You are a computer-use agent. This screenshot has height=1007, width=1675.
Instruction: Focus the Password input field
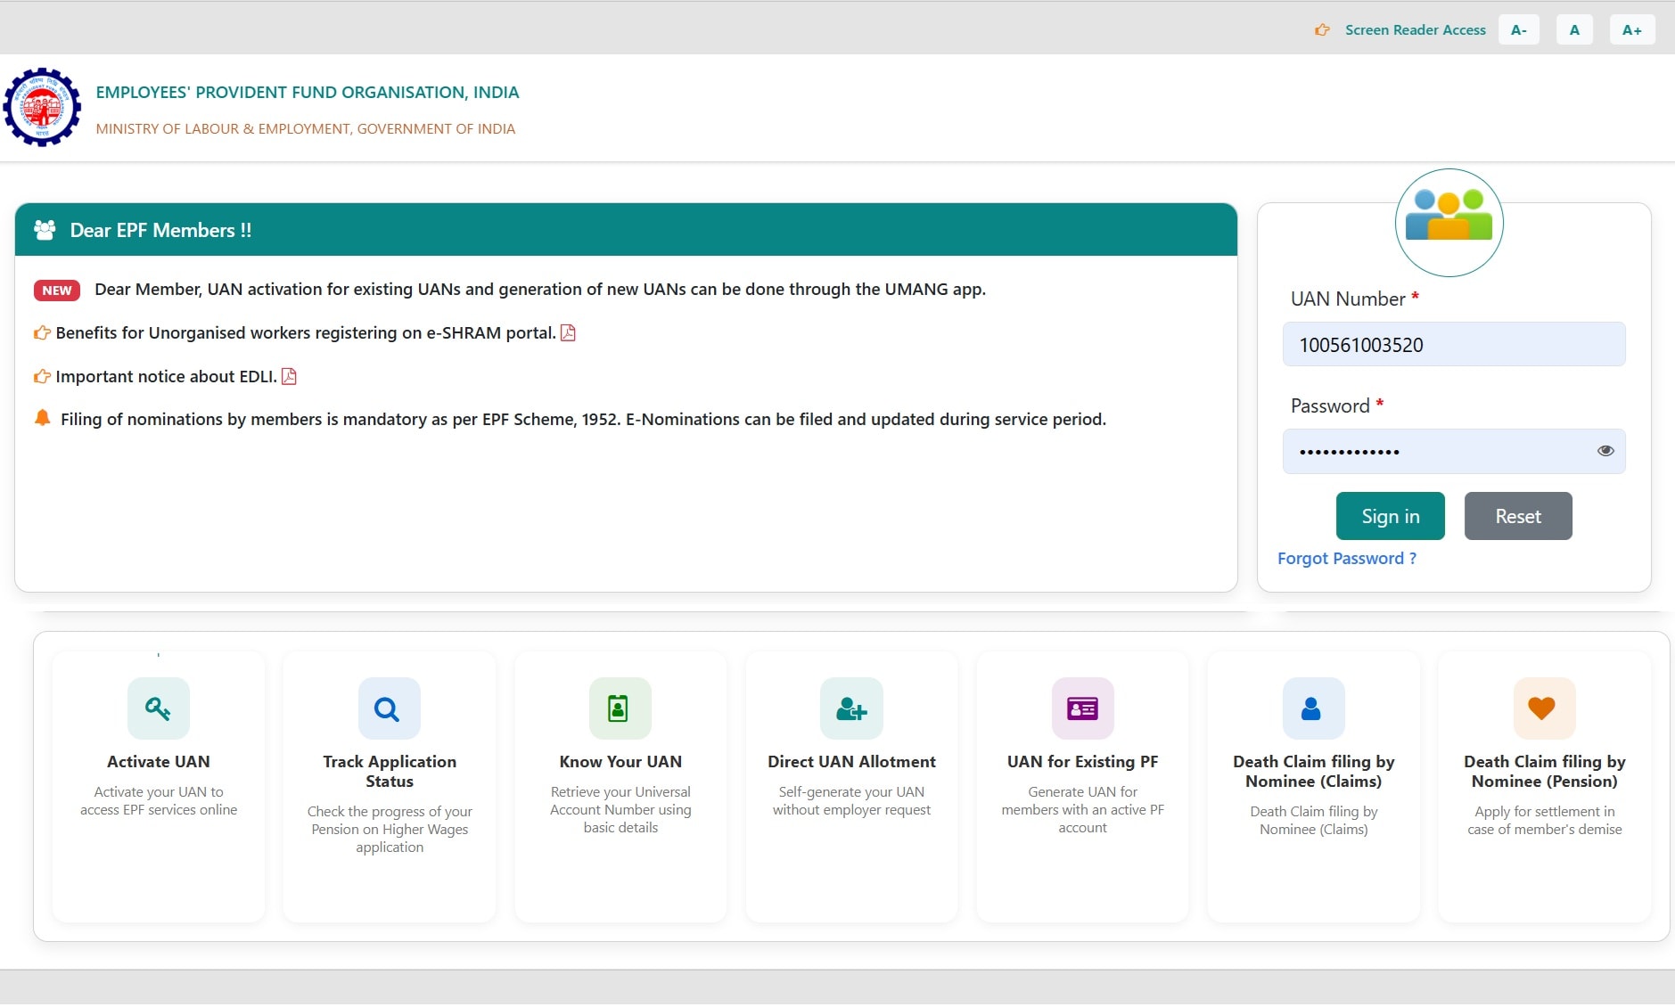[x=1454, y=451]
